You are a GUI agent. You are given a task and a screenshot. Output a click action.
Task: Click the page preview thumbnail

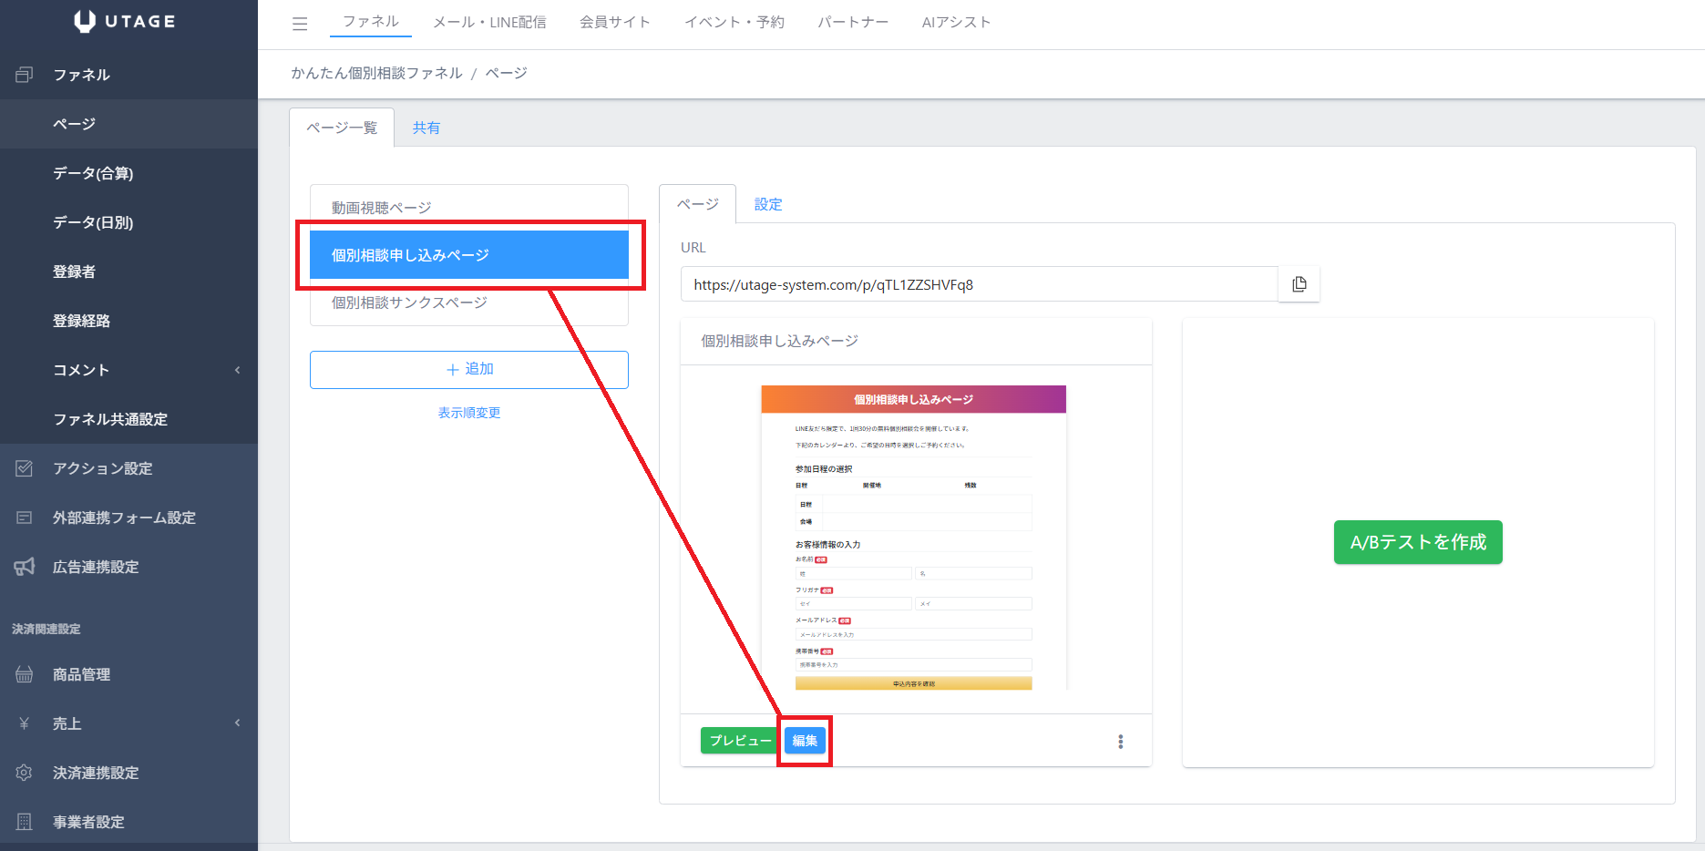(913, 538)
